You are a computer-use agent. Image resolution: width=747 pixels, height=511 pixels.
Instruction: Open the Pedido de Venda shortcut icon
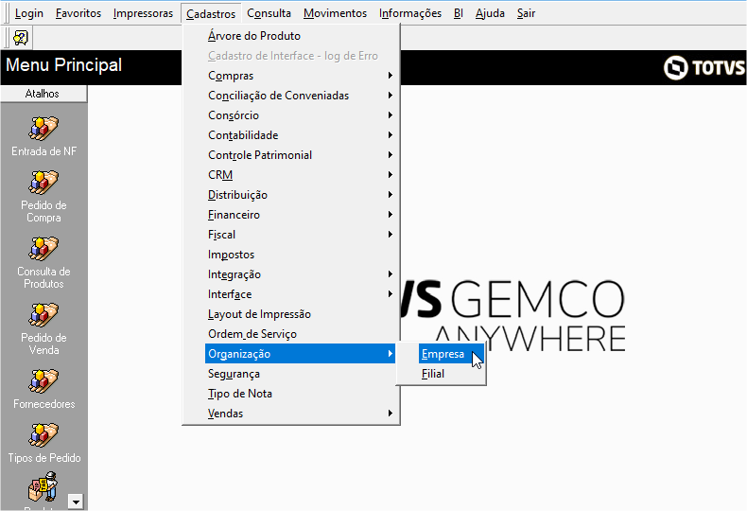43,315
